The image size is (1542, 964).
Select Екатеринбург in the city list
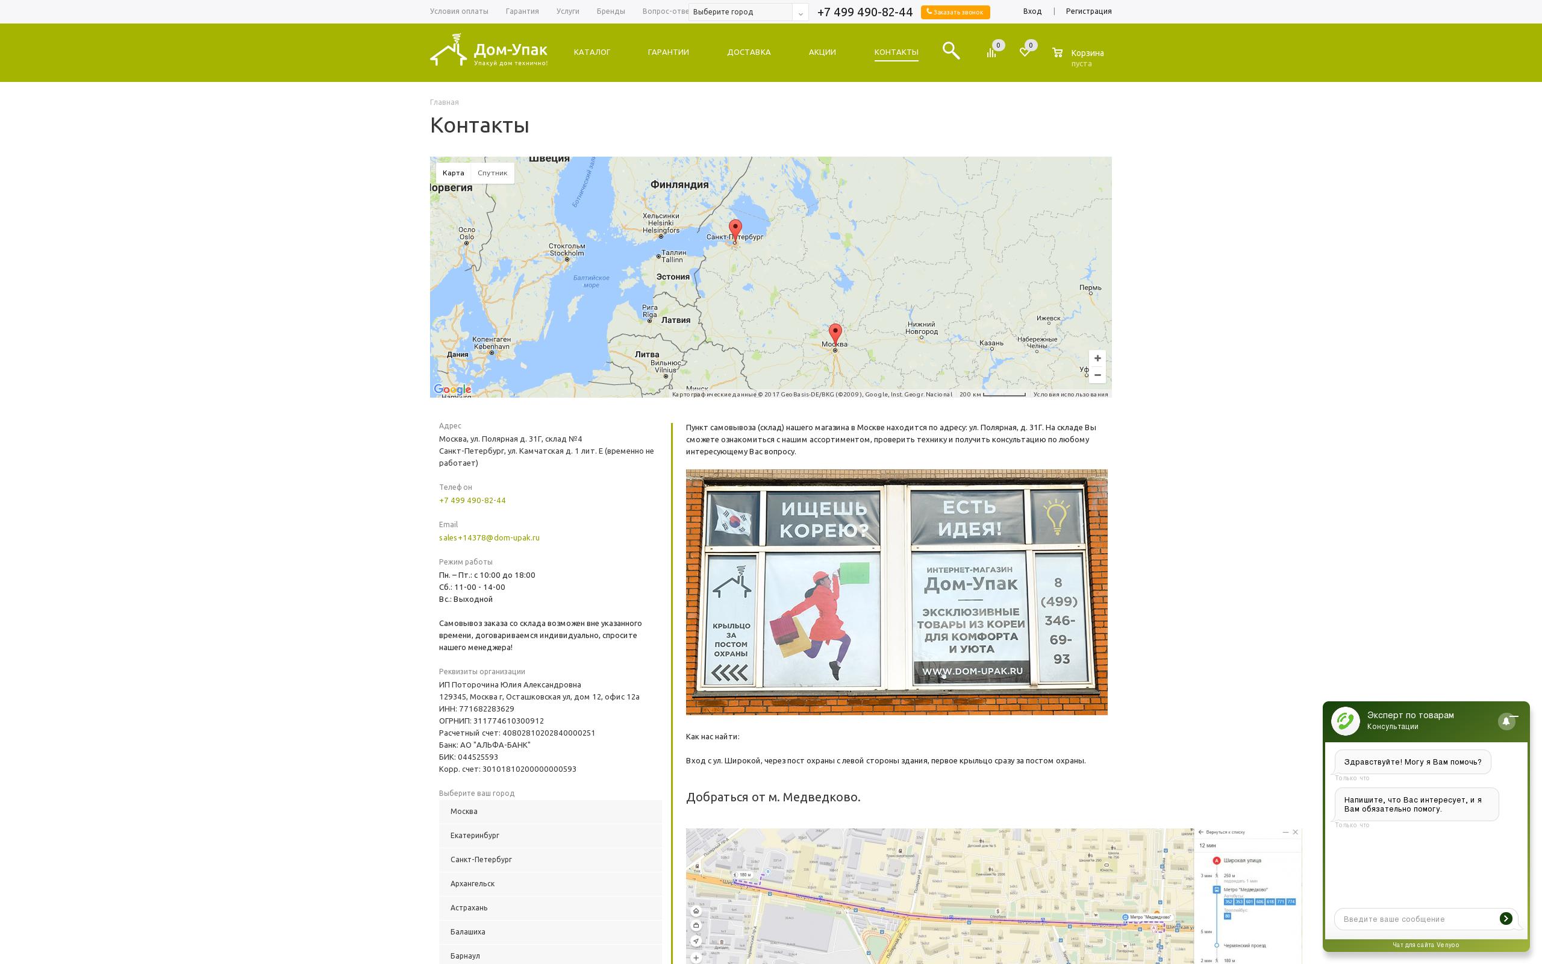coord(550,836)
